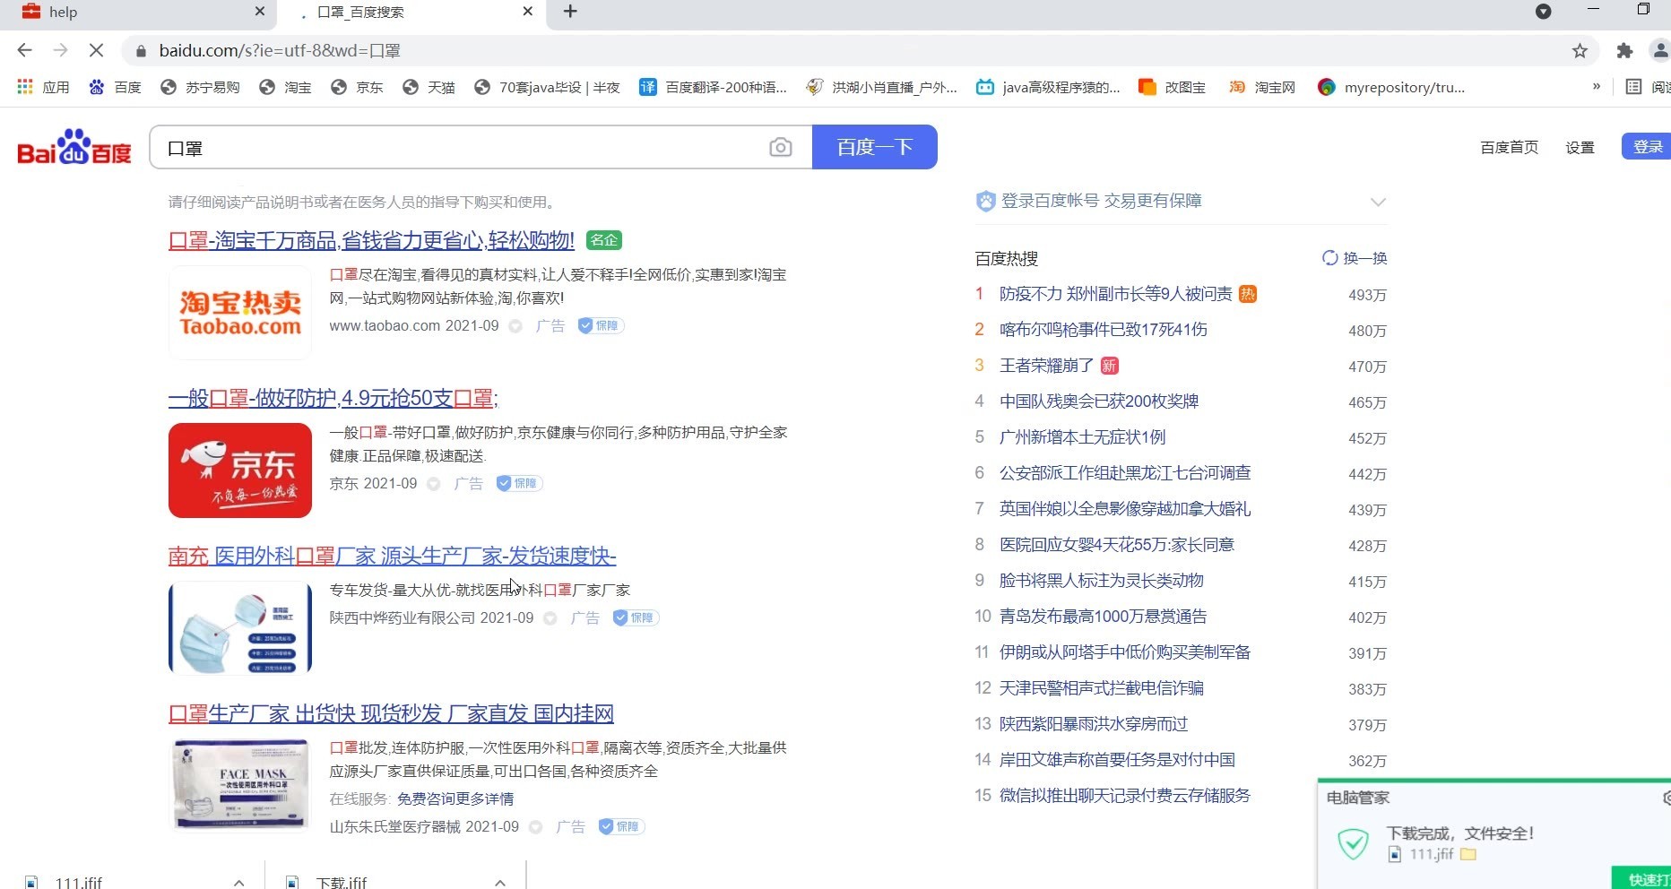This screenshot has height=889, width=1671.
Task: Open the JD.com logo thumbnail
Action: (240, 470)
